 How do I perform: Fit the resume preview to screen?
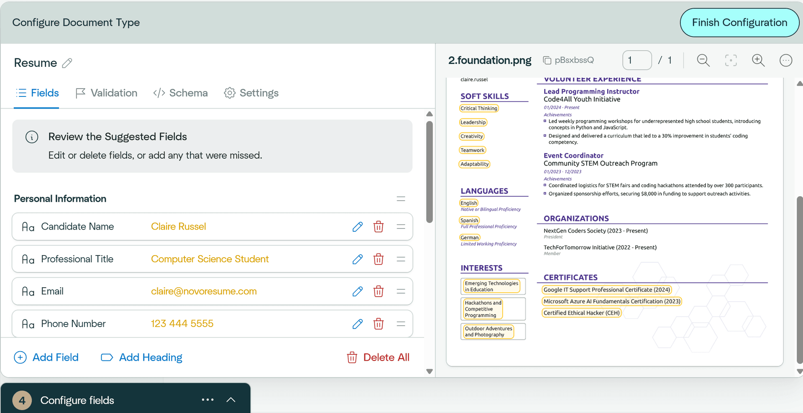point(731,60)
